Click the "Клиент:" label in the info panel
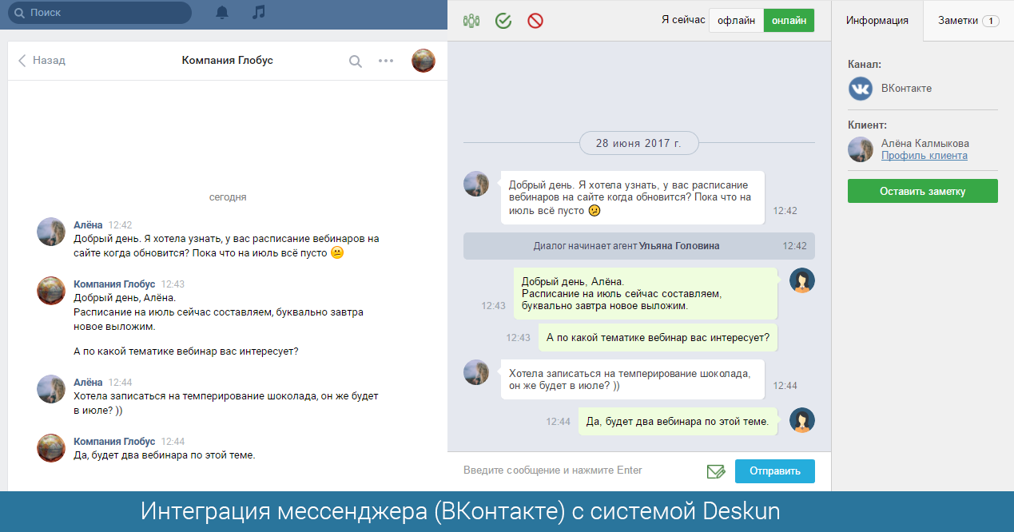Screen dimensions: 1014x532 pyautogui.click(x=867, y=125)
